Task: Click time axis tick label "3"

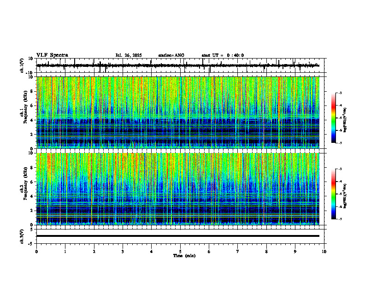Action: 123,252
